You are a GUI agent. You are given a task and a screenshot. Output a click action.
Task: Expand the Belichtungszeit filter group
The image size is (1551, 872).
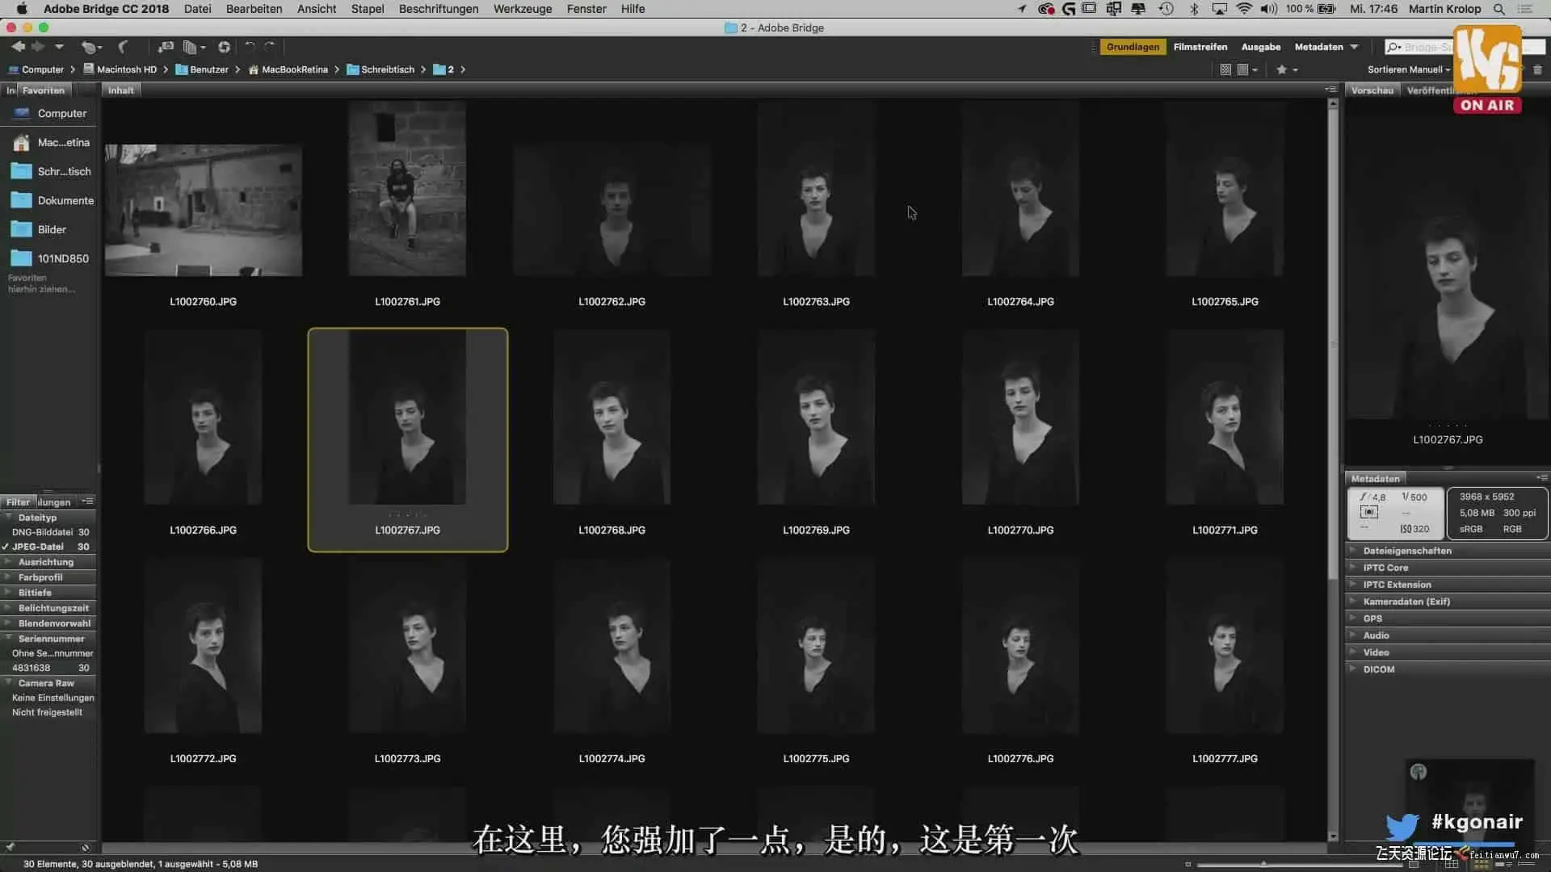pyautogui.click(x=53, y=608)
